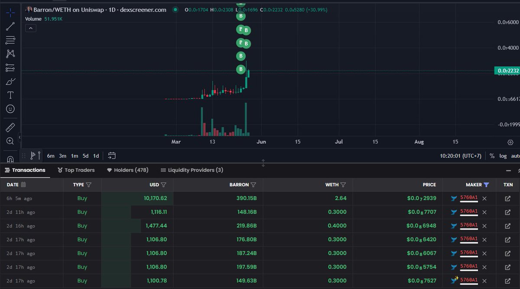
Task: Set chart range to 6m
Action: click(x=51, y=156)
